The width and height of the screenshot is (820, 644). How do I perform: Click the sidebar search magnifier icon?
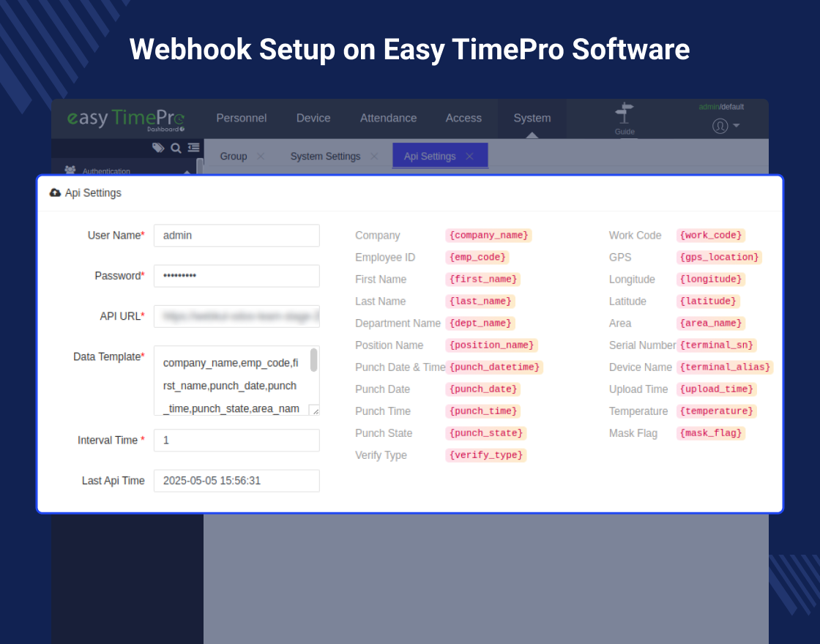[x=176, y=148]
